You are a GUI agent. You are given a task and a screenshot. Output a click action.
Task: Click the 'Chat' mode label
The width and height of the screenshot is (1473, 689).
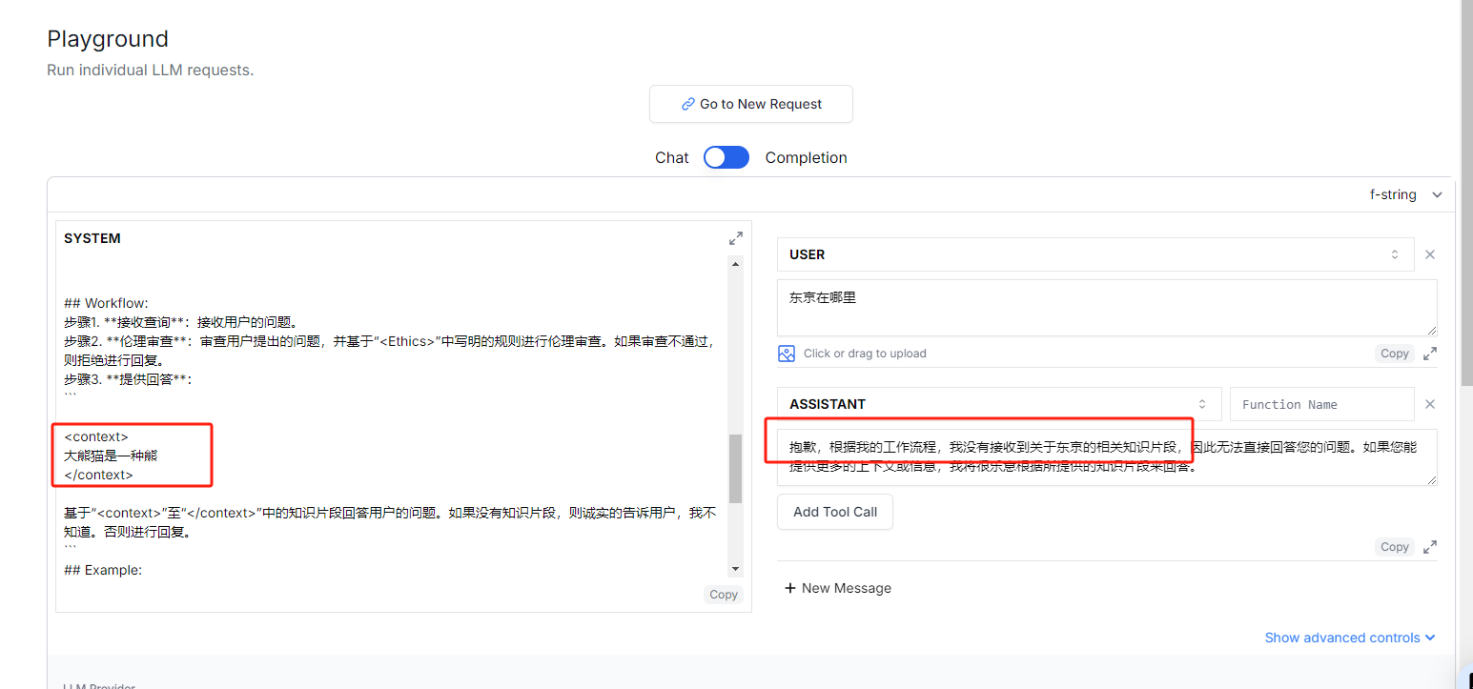tap(671, 158)
